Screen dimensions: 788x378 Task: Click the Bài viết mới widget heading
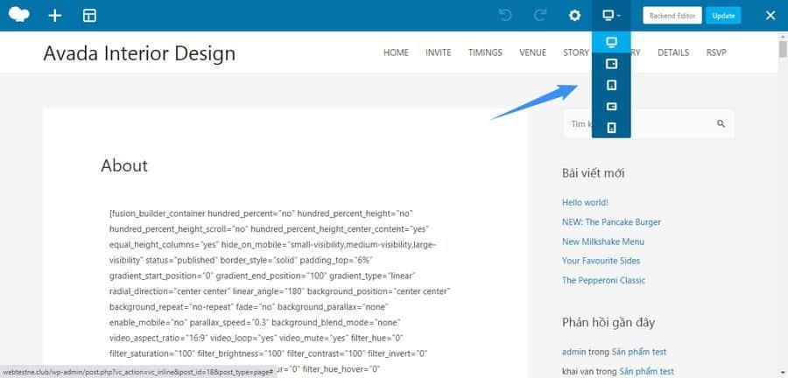[593, 173]
